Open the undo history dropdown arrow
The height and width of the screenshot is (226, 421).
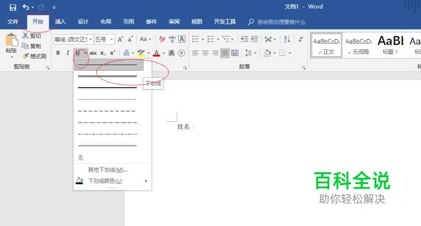coord(32,7)
